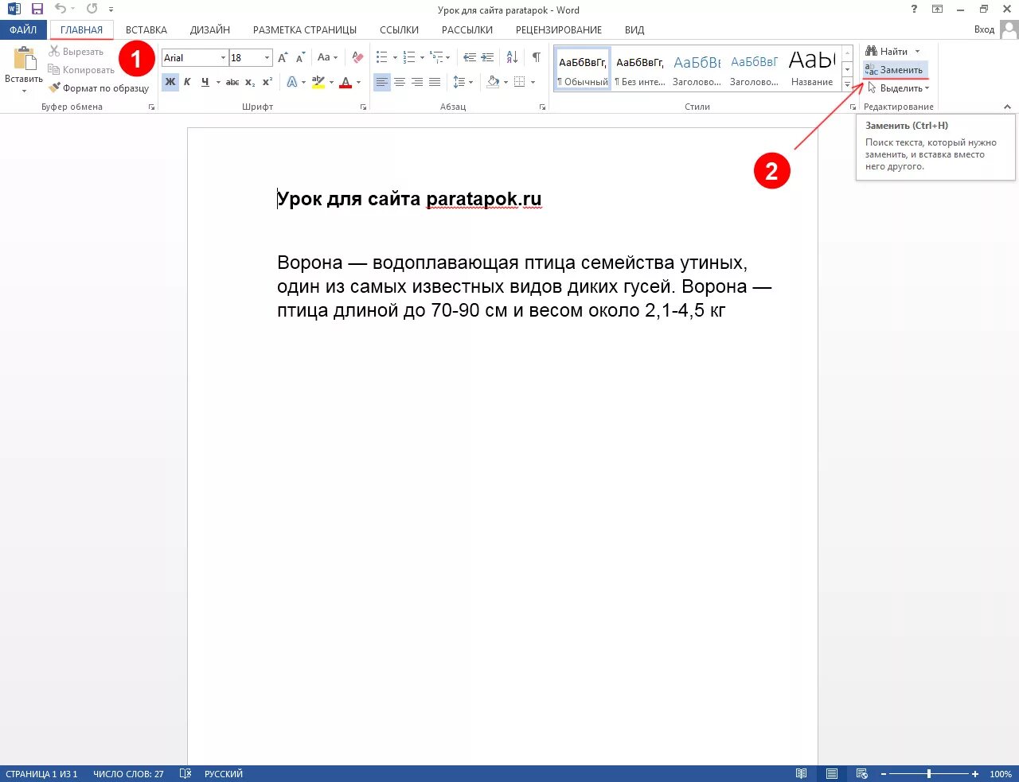1019x782 pixels.
Task: Copy selection with Копировать
Action: (81, 70)
